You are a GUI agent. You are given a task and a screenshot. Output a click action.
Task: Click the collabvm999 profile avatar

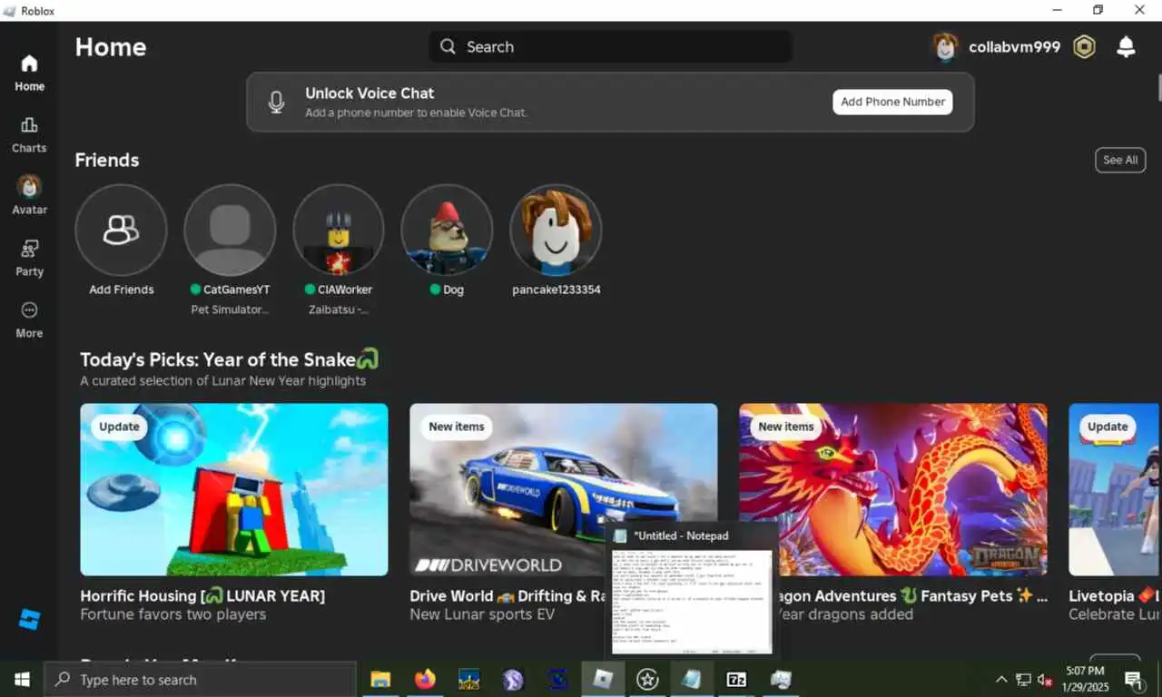(x=945, y=47)
